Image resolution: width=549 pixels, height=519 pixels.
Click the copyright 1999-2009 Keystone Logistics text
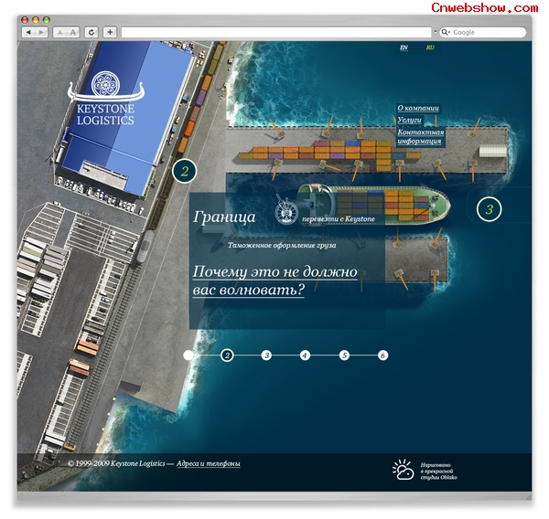[x=116, y=464]
